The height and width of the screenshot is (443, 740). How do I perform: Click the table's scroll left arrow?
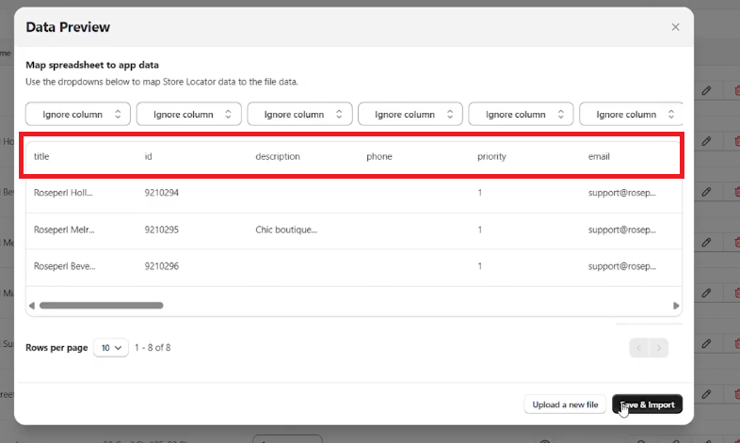31,306
